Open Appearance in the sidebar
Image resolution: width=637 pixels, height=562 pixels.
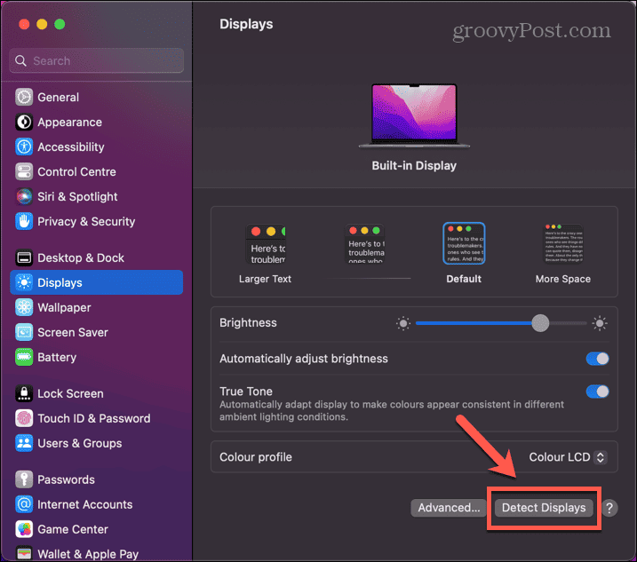(96, 122)
